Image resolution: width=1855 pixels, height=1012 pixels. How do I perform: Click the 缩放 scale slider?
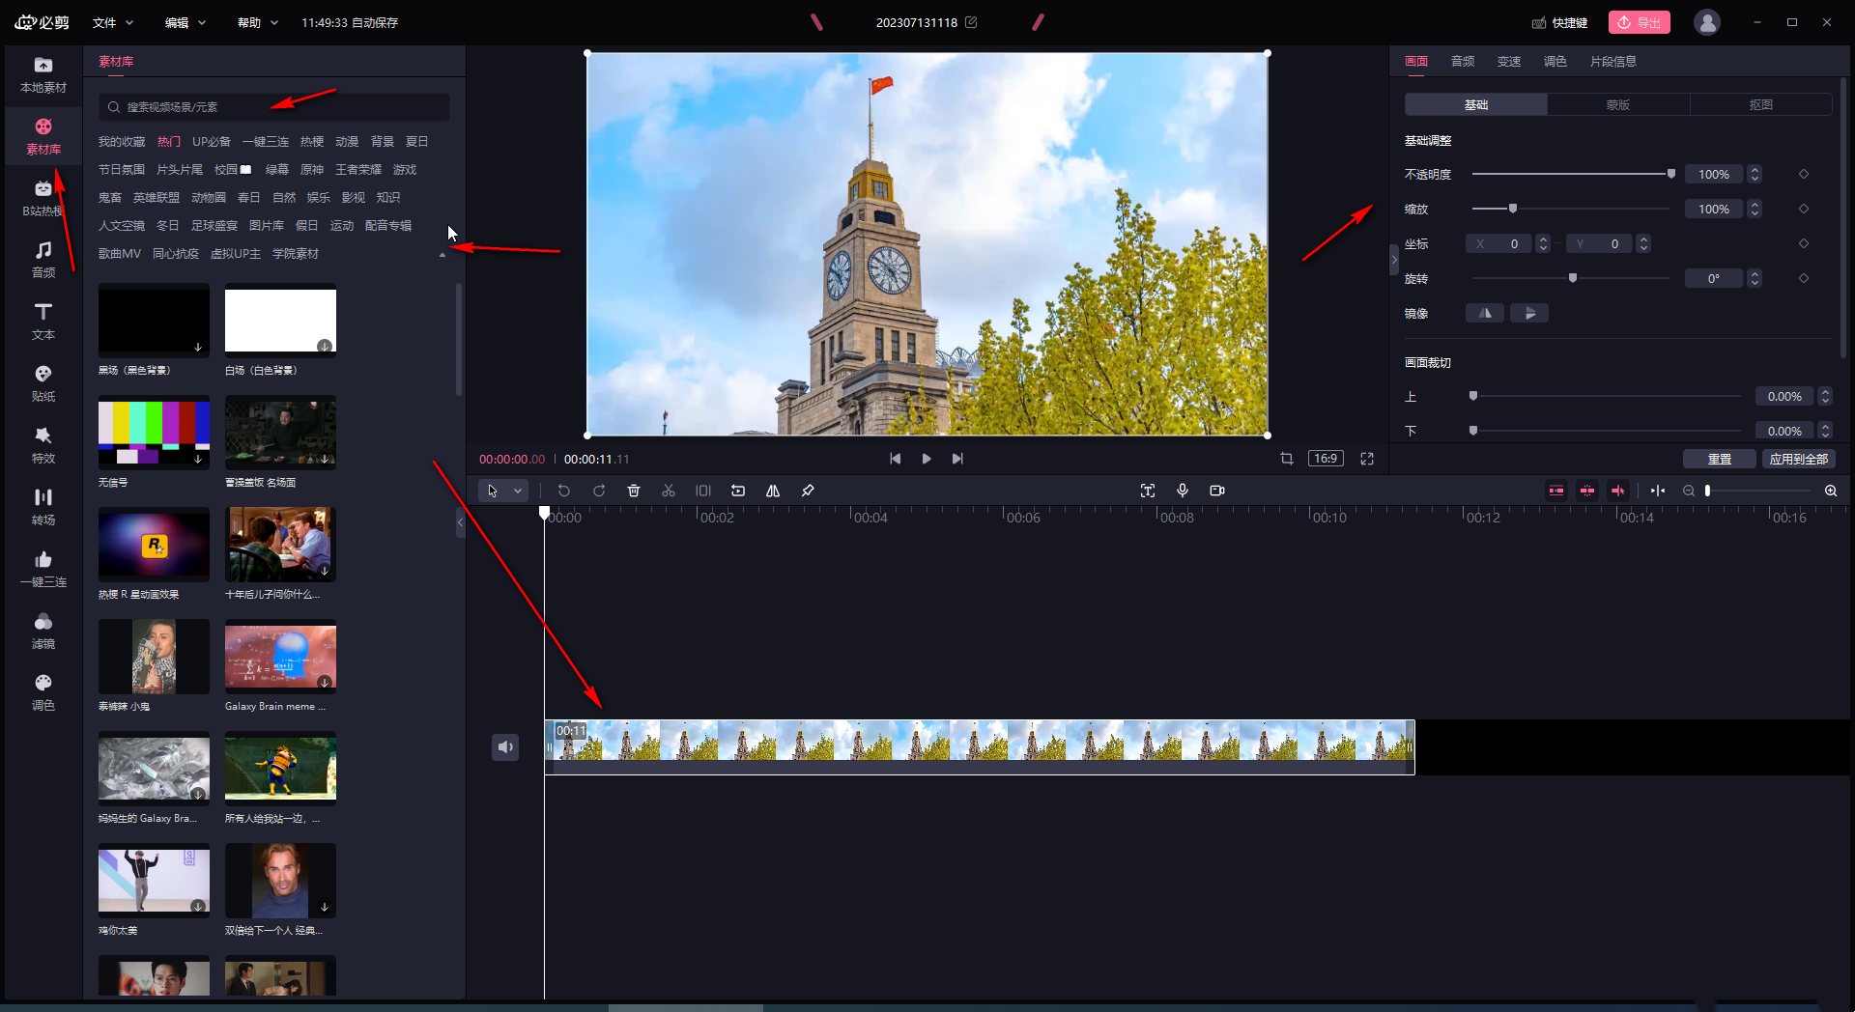tap(1570, 209)
